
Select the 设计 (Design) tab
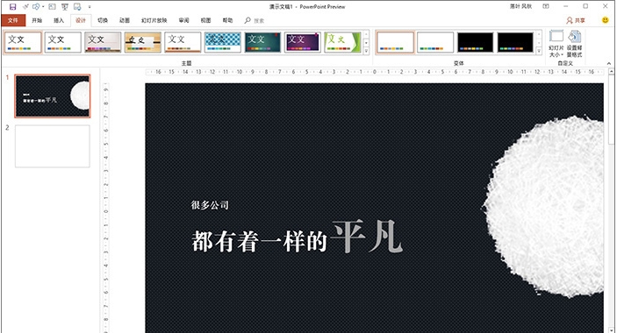click(81, 20)
